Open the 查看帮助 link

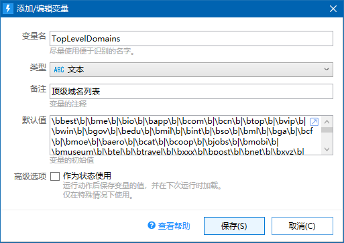coord(174,226)
